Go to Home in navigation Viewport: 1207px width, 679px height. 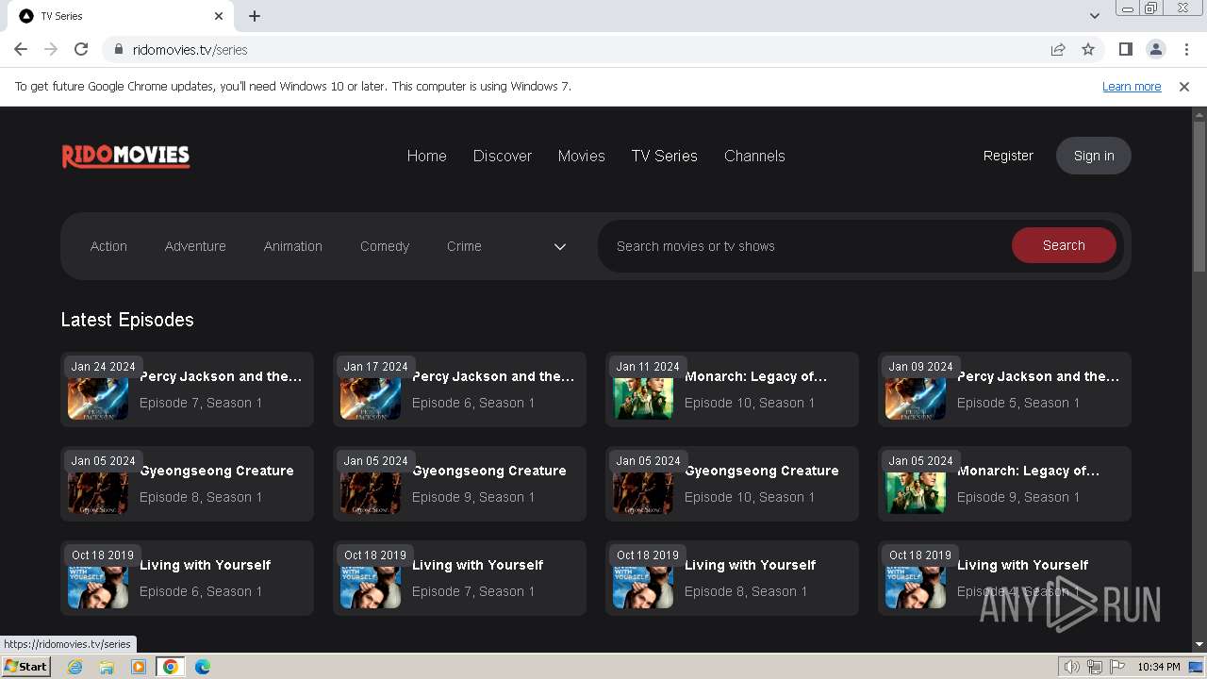point(426,156)
